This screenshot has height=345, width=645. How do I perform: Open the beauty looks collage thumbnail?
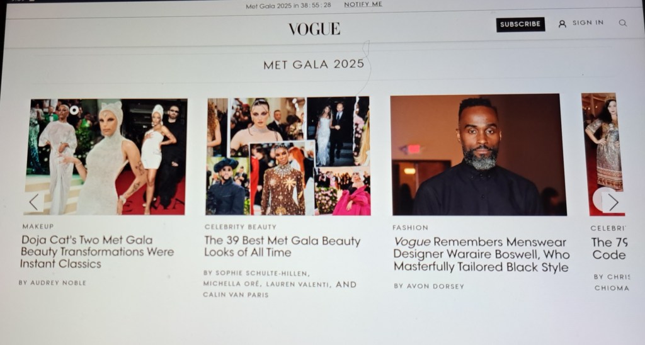[288, 156]
